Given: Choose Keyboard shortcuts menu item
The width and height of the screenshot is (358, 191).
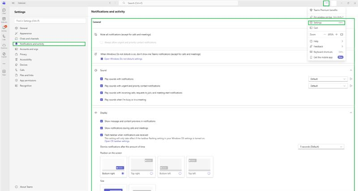Looking at the screenshot, I should pyautogui.click(x=327, y=52).
